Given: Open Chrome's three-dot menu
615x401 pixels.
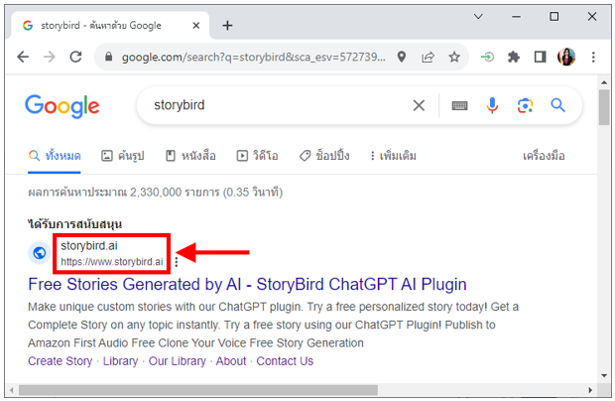Looking at the screenshot, I should click(x=593, y=58).
